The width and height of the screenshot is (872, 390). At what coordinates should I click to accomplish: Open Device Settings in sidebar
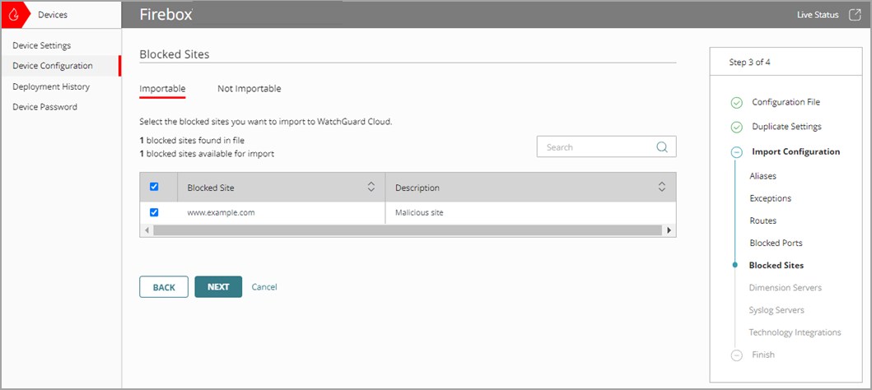[42, 45]
